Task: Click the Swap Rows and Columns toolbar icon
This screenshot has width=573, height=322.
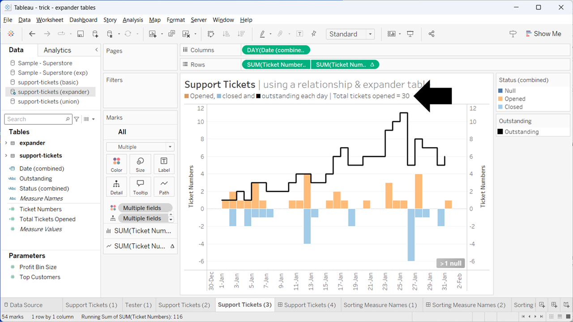Action: click(x=210, y=34)
